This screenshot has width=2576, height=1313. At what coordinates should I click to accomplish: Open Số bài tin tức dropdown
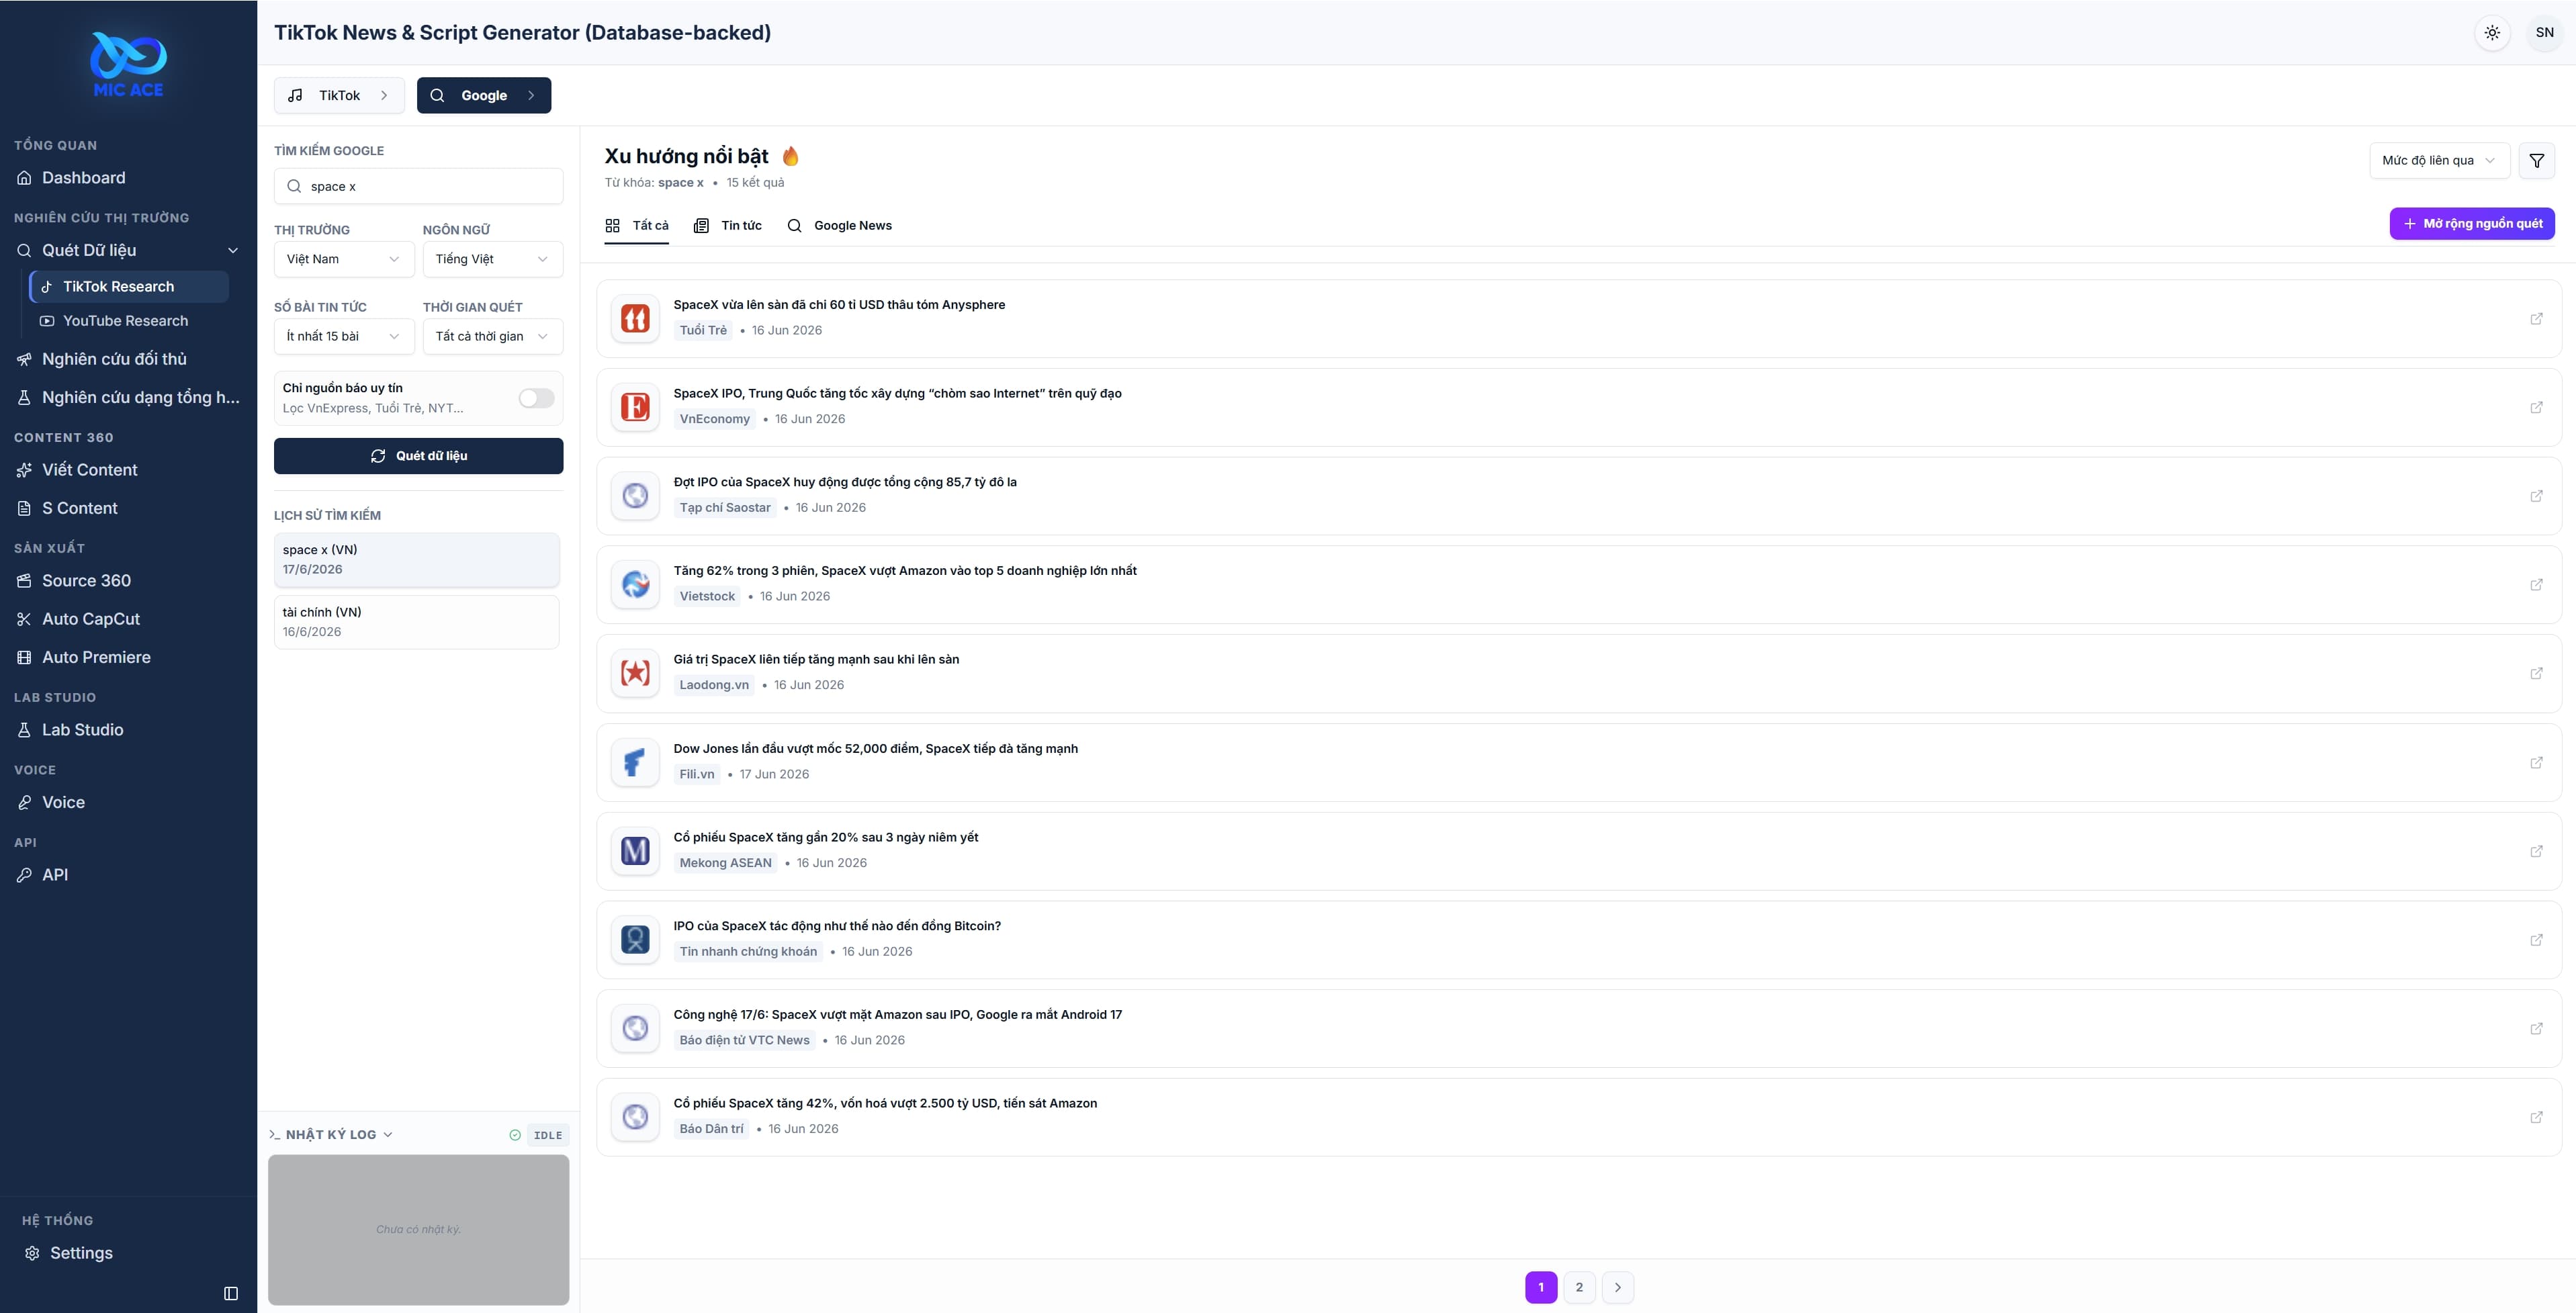343,336
